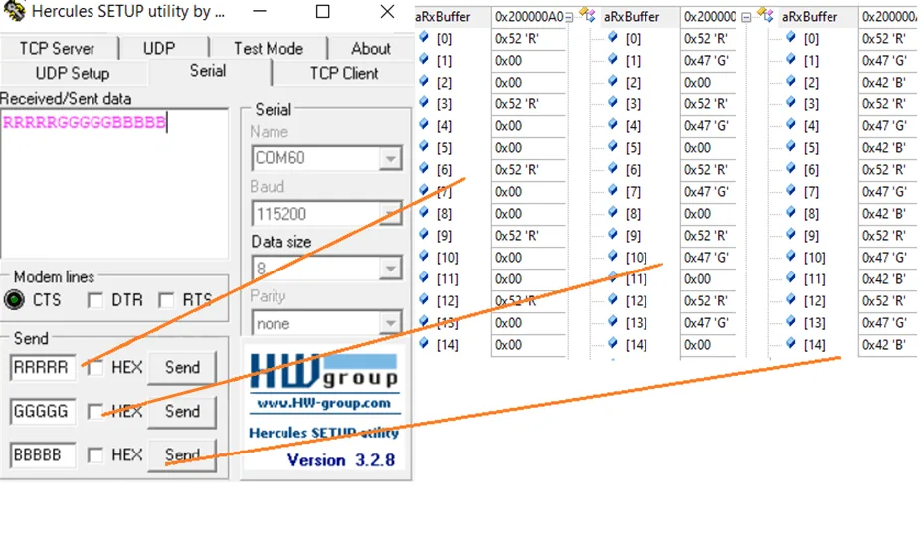921x543 pixels.
Task: Select element [3] icon in first aRxBuffer watch
Action: (x=423, y=102)
